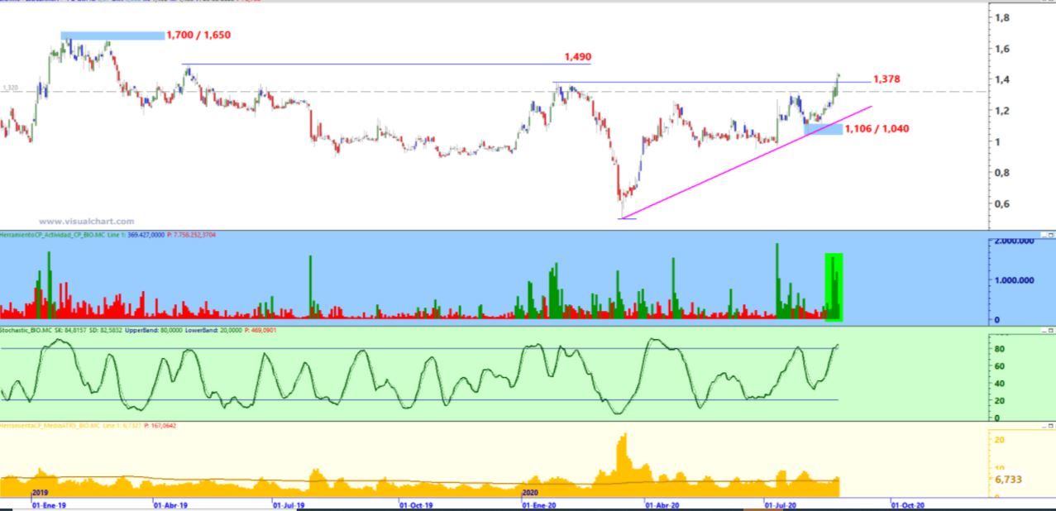
Task: Click the blue 1,700 / 1,650 resistance zone rectangle
Action: [112, 36]
